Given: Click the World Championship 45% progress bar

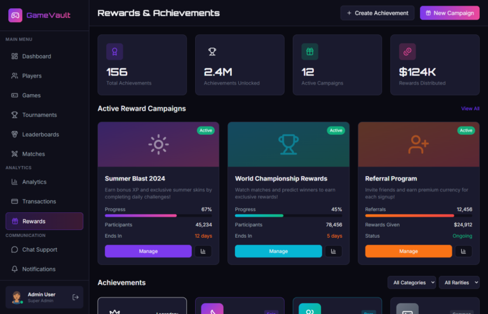Looking at the screenshot, I should tap(288, 215).
